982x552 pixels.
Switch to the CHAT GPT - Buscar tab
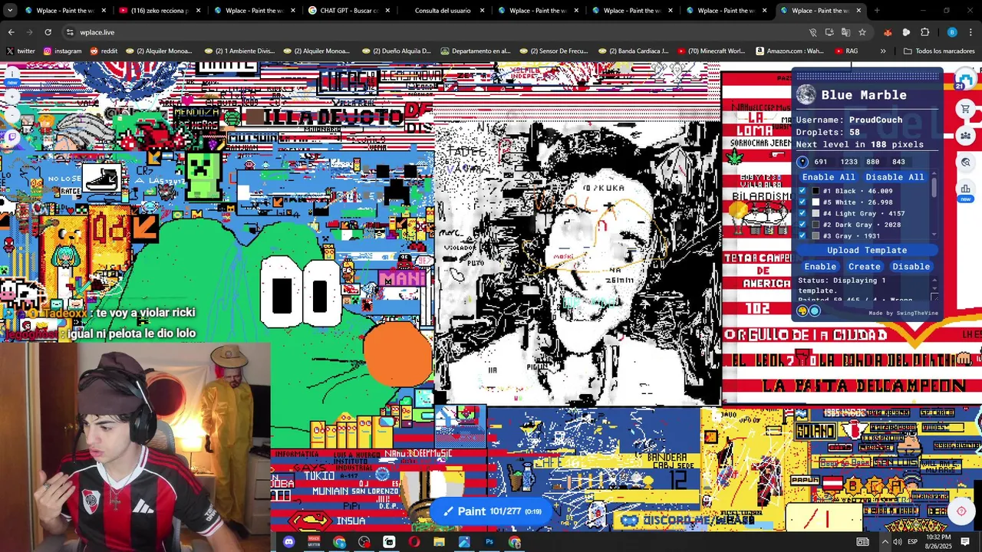tap(349, 11)
